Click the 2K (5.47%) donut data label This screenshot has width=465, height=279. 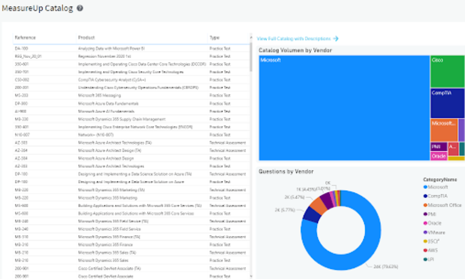click(294, 197)
